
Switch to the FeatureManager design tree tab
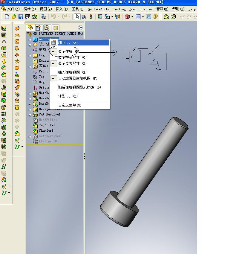[x=30, y=28]
